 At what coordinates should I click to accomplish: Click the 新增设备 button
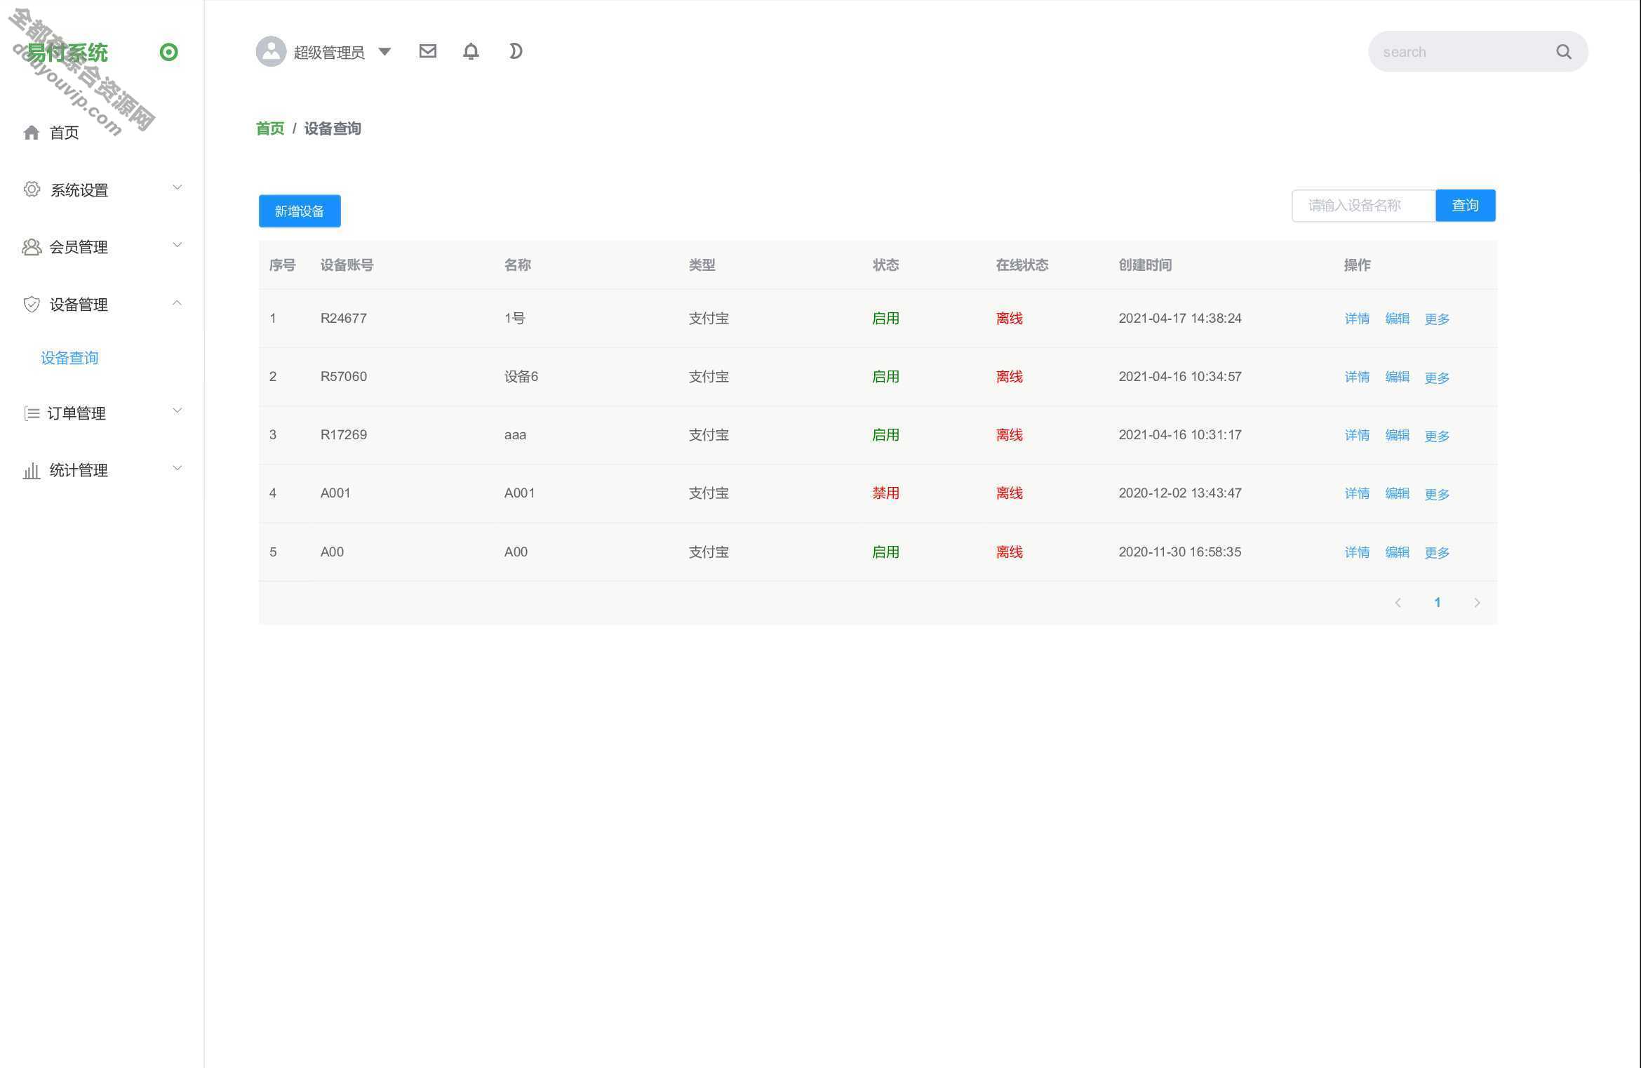pyautogui.click(x=300, y=211)
